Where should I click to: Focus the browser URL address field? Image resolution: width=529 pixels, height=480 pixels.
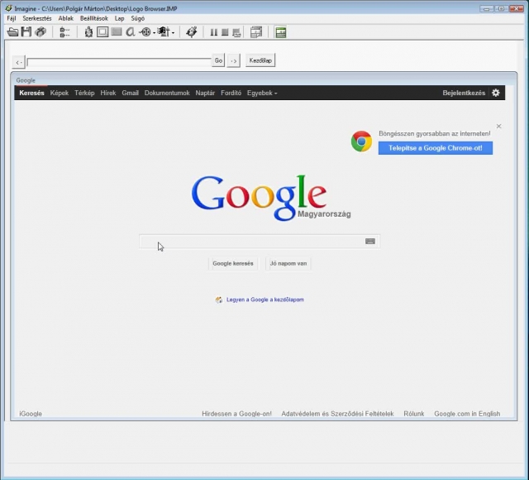pos(119,62)
